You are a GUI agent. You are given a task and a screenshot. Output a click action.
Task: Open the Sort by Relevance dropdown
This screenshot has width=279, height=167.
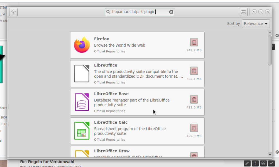coord(256,24)
